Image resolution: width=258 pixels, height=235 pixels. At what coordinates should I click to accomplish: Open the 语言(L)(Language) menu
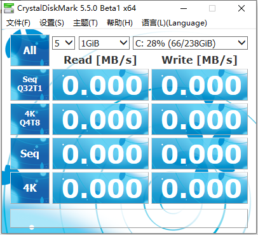(x=174, y=23)
